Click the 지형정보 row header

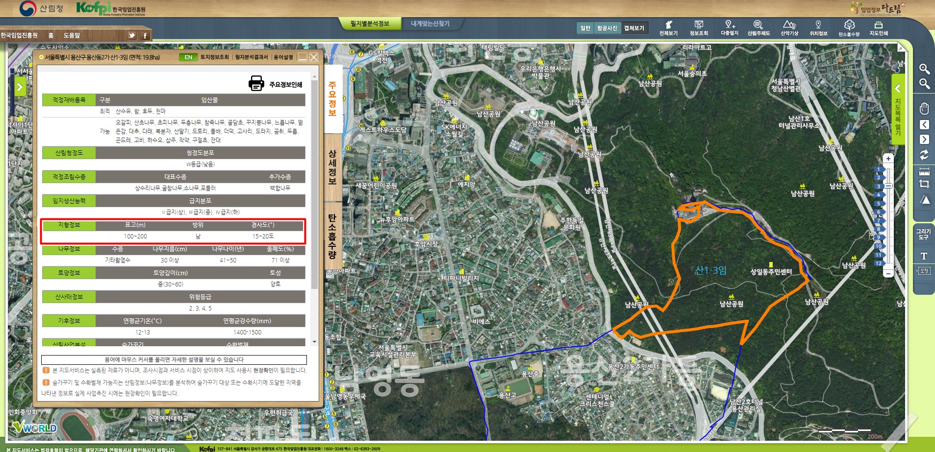(69, 225)
